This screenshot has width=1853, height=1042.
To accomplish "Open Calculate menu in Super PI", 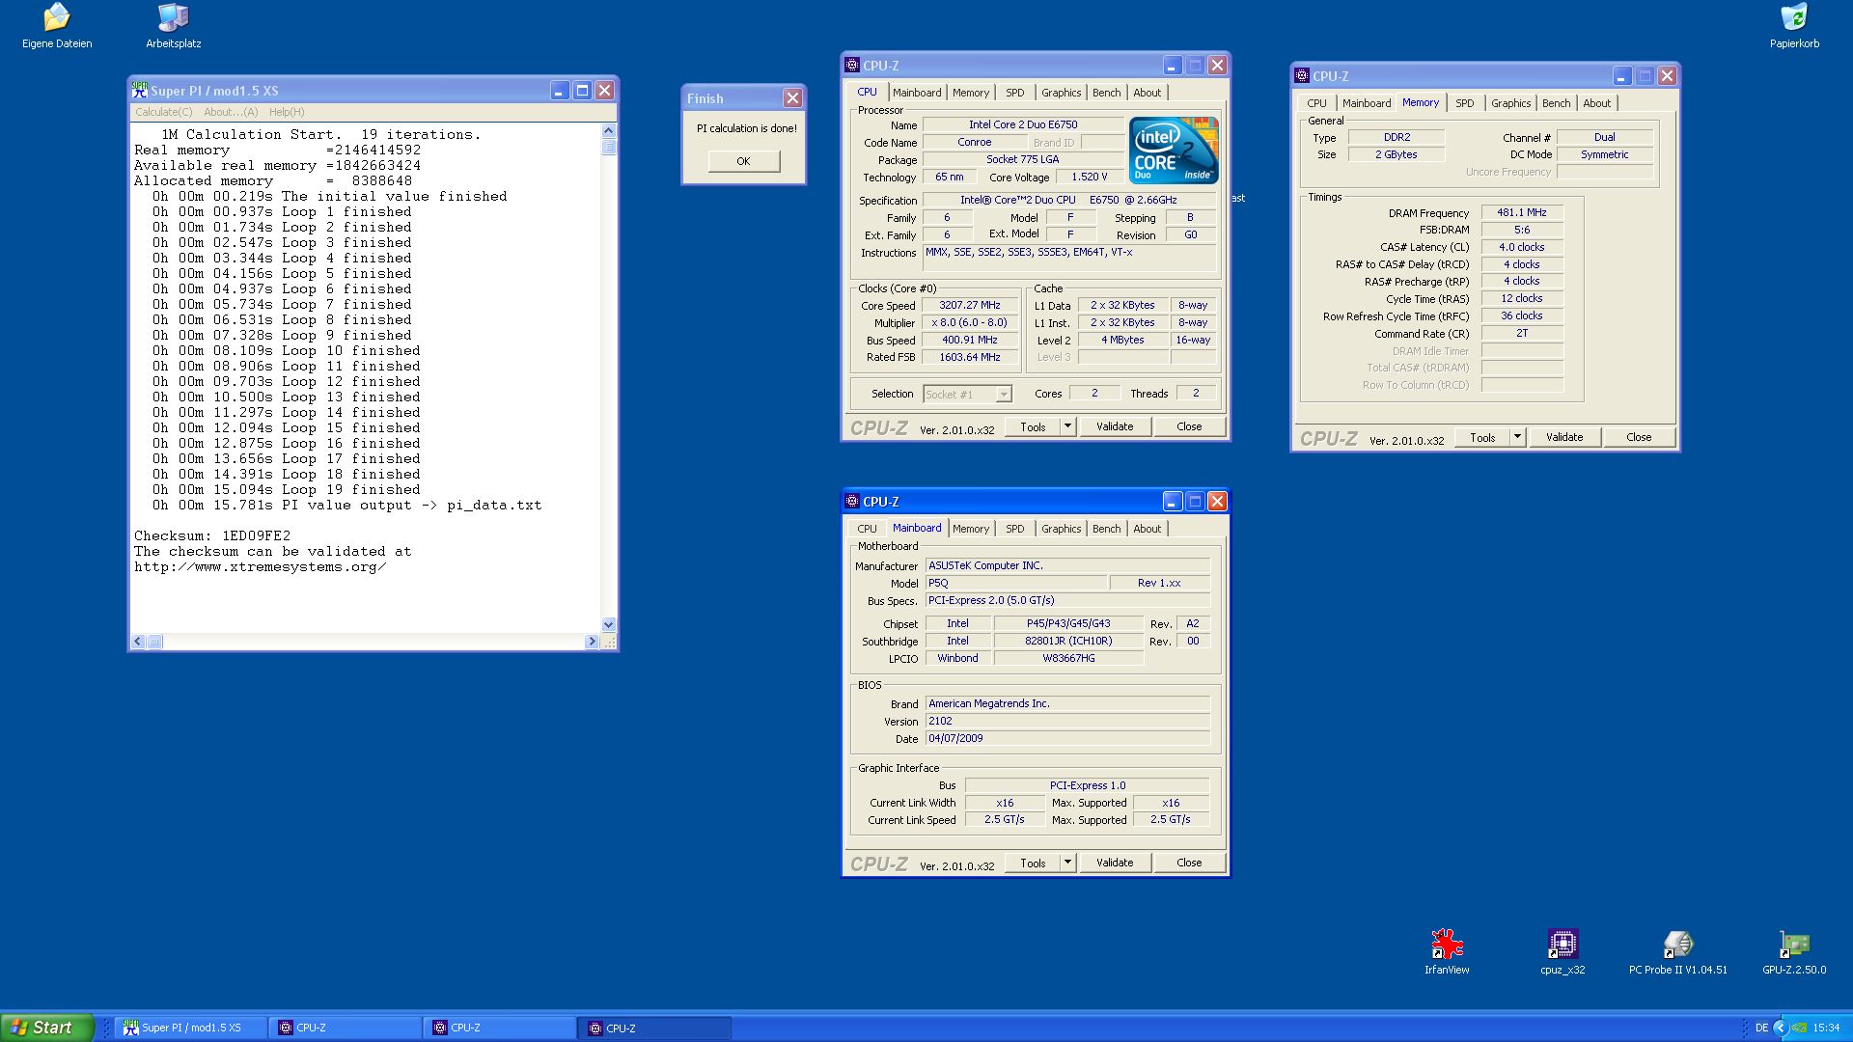I will [x=163, y=112].
